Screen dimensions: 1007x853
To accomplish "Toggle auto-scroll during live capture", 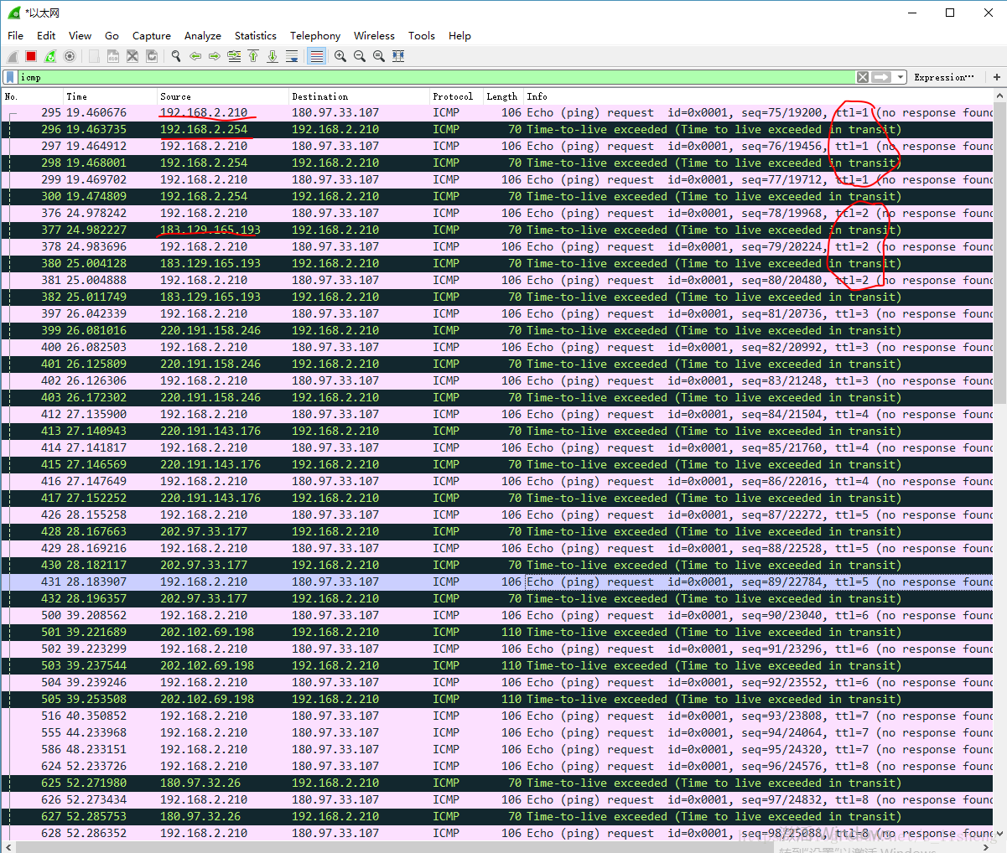I will (292, 56).
